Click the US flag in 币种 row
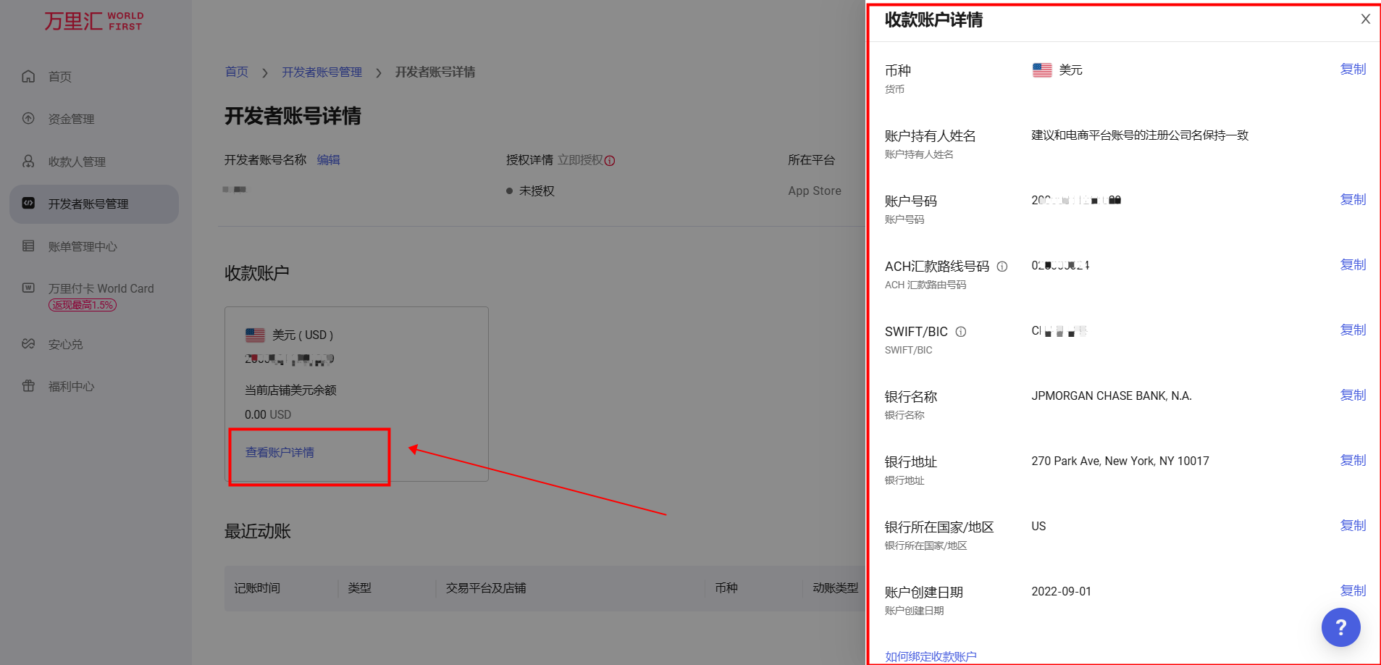This screenshot has height=665, width=1381. click(1042, 70)
